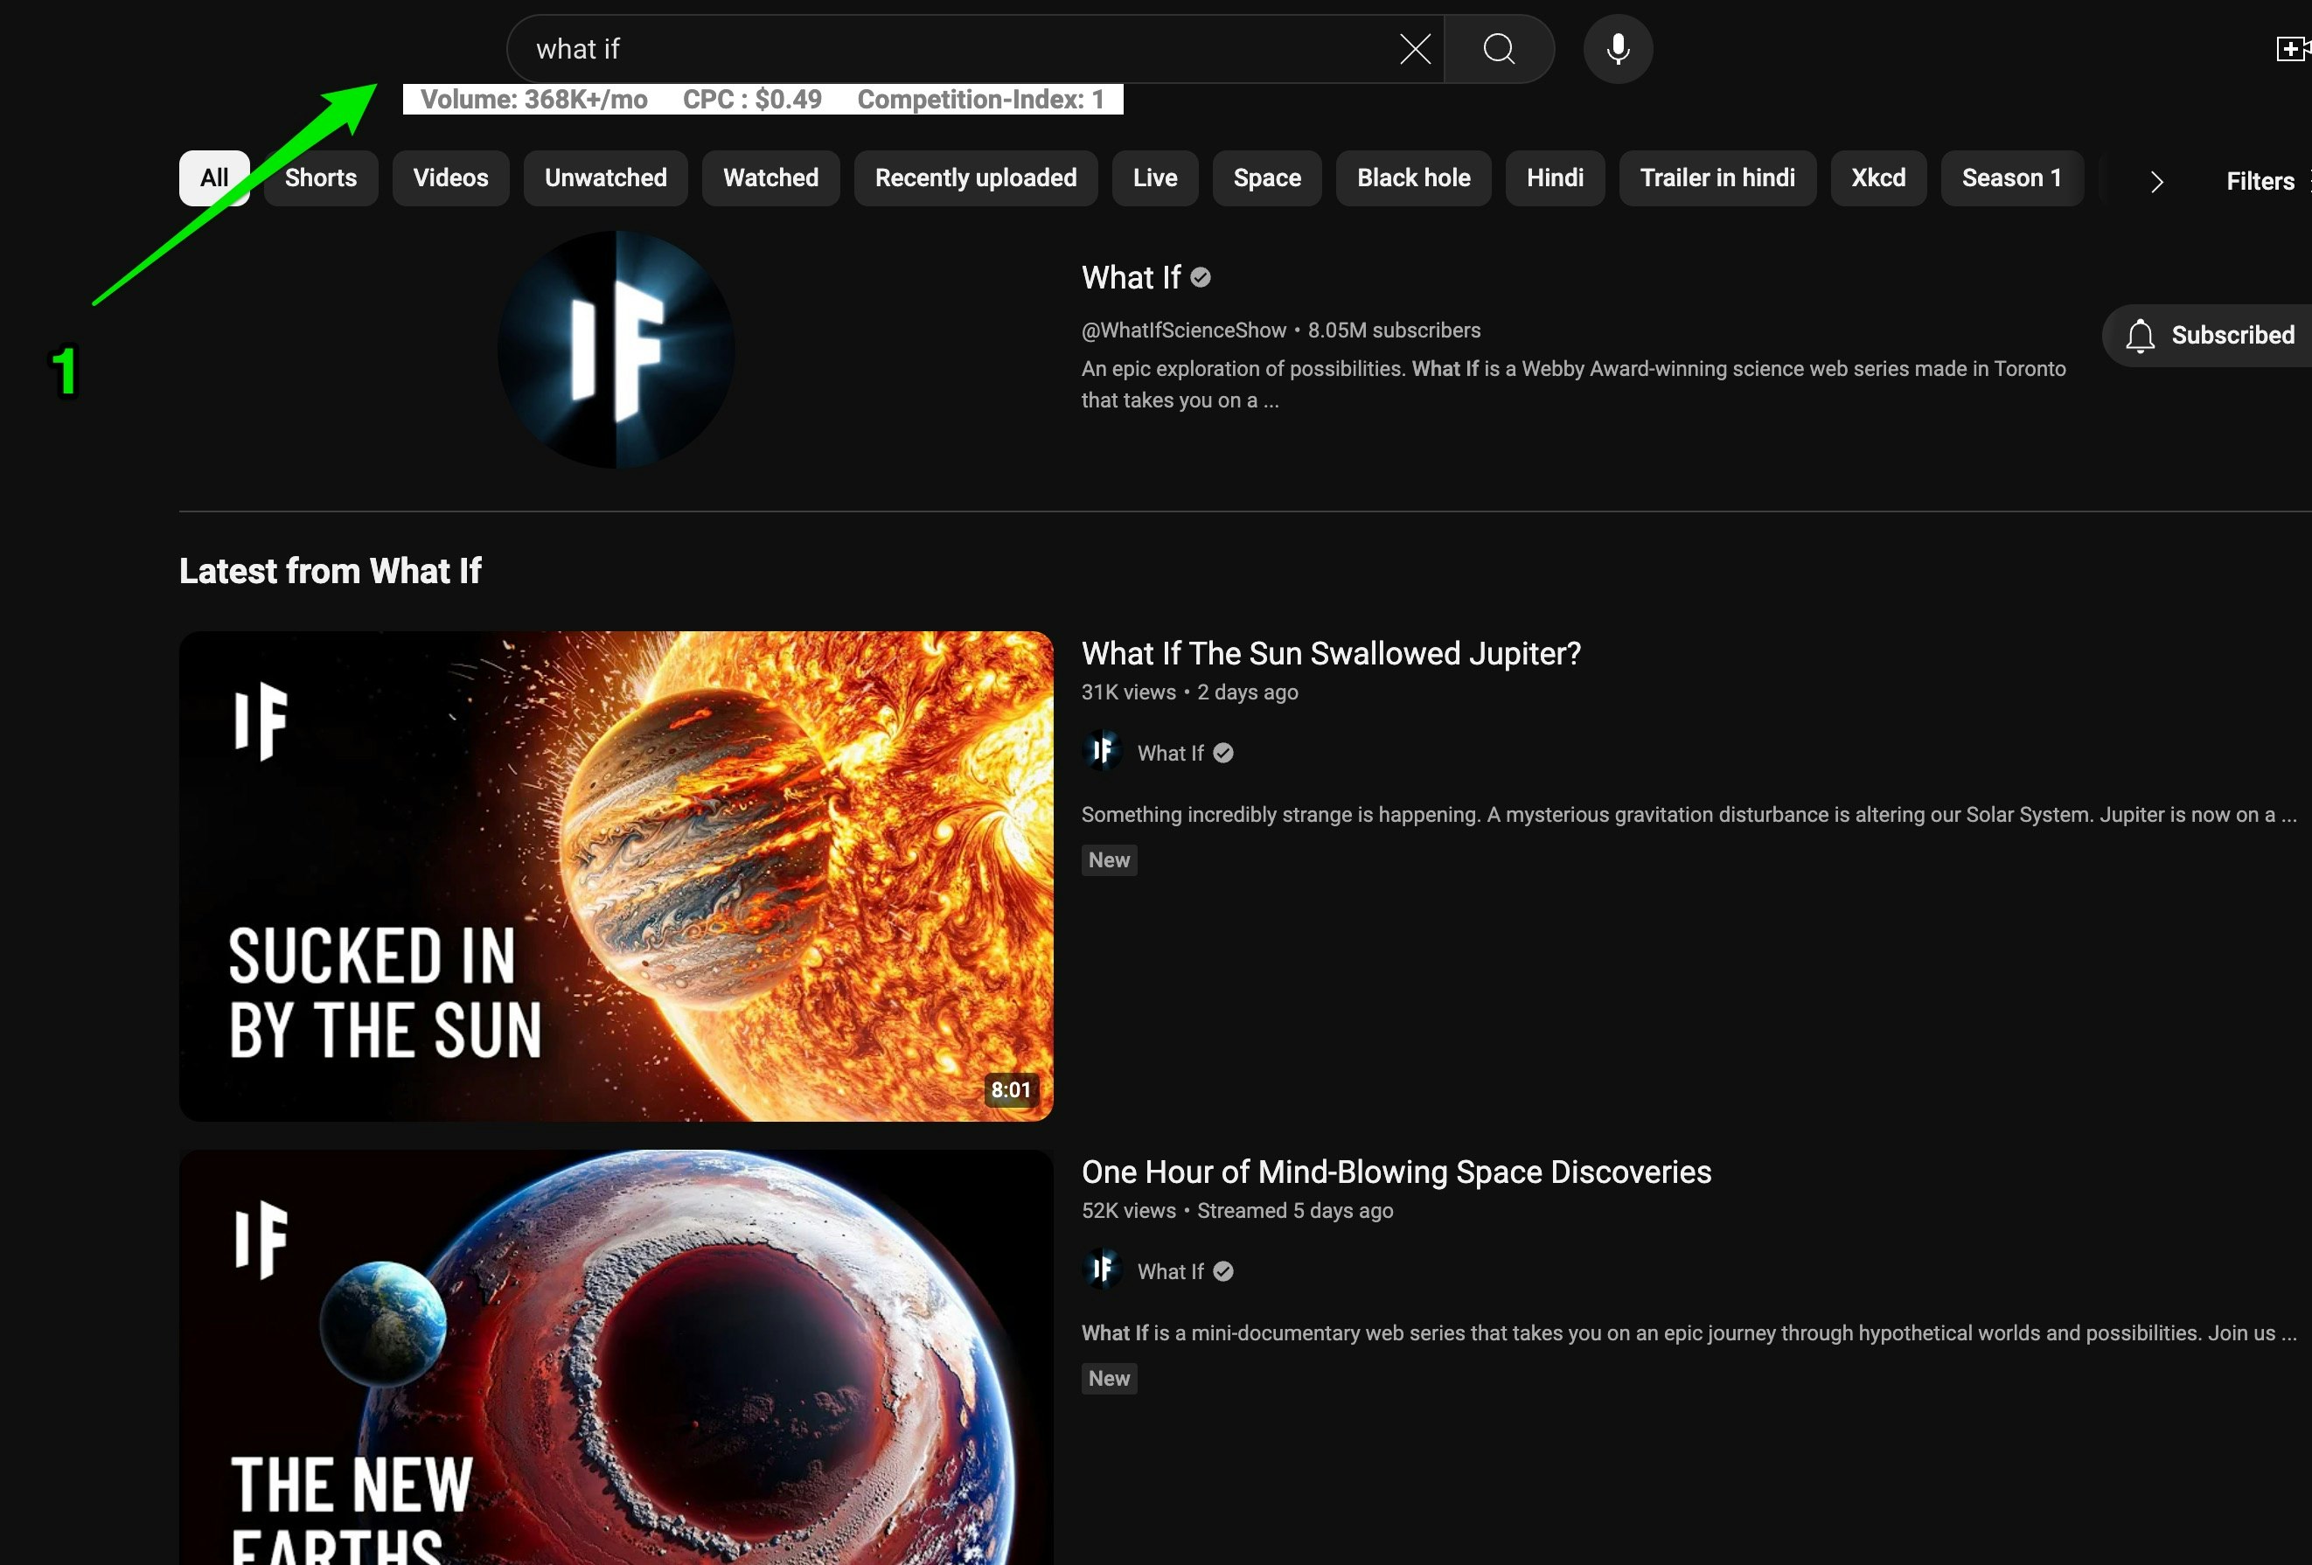Select the Live filter chip

click(1155, 178)
